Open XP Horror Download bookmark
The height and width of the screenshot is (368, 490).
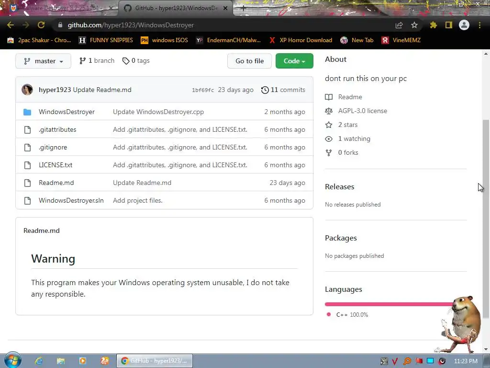tap(301, 40)
